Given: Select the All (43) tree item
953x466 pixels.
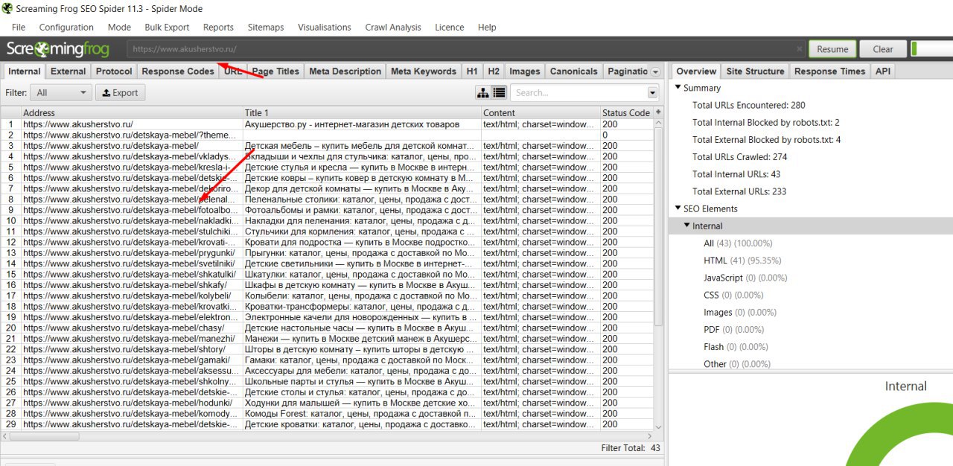Looking at the screenshot, I should [738, 243].
